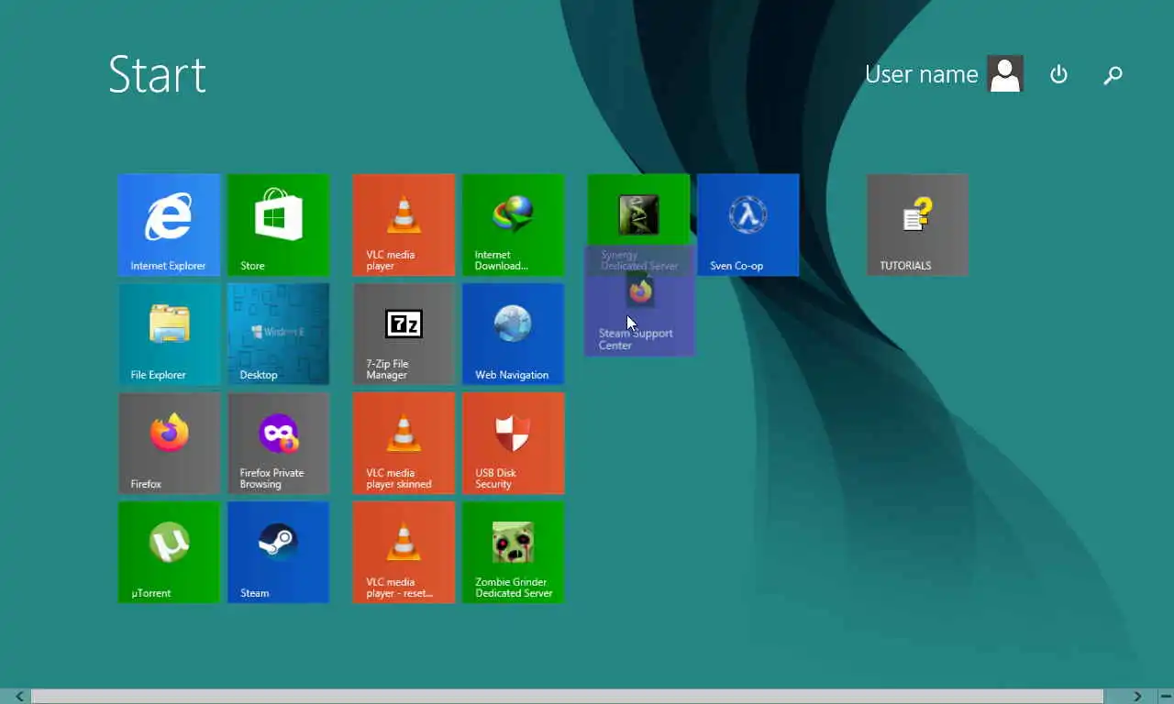Open the Store tile
Screen dimensions: 1174x704
pos(278,225)
